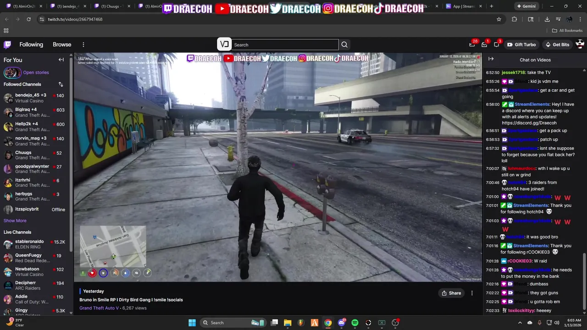The width and height of the screenshot is (587, 330).
Task: Click the Get Bits button
Action: click(x=557, y=44)
